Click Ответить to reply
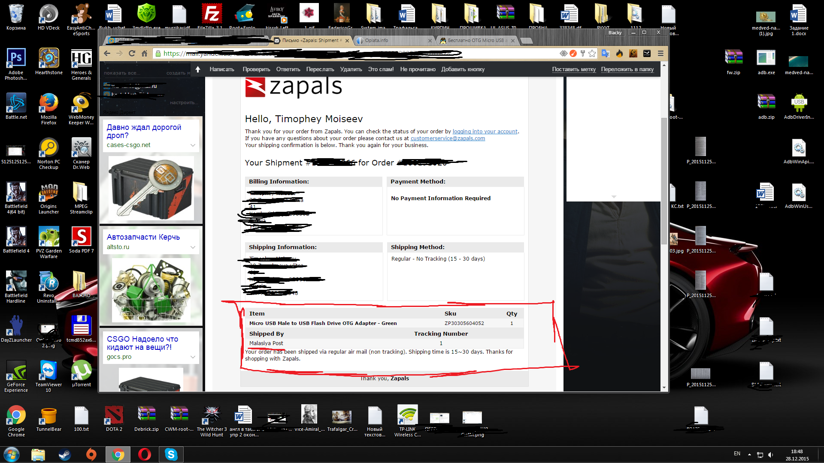The image size is (824, 463). pos(288,69)
